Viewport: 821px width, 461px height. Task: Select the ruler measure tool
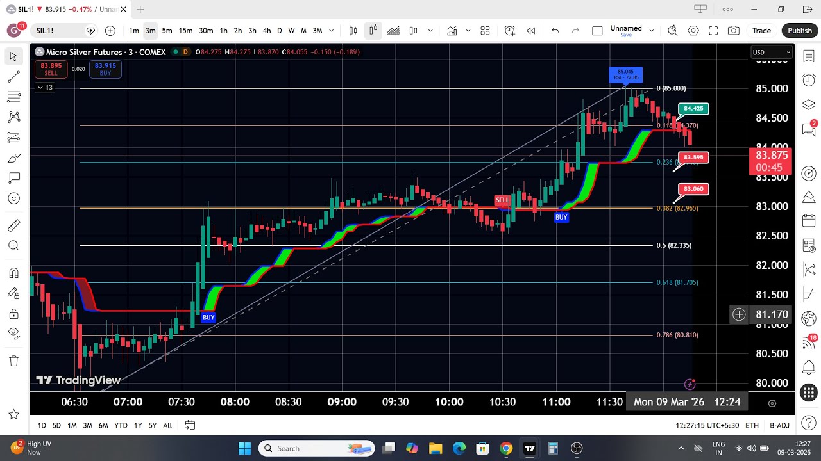pyautogui.click(x=13, y=225)
